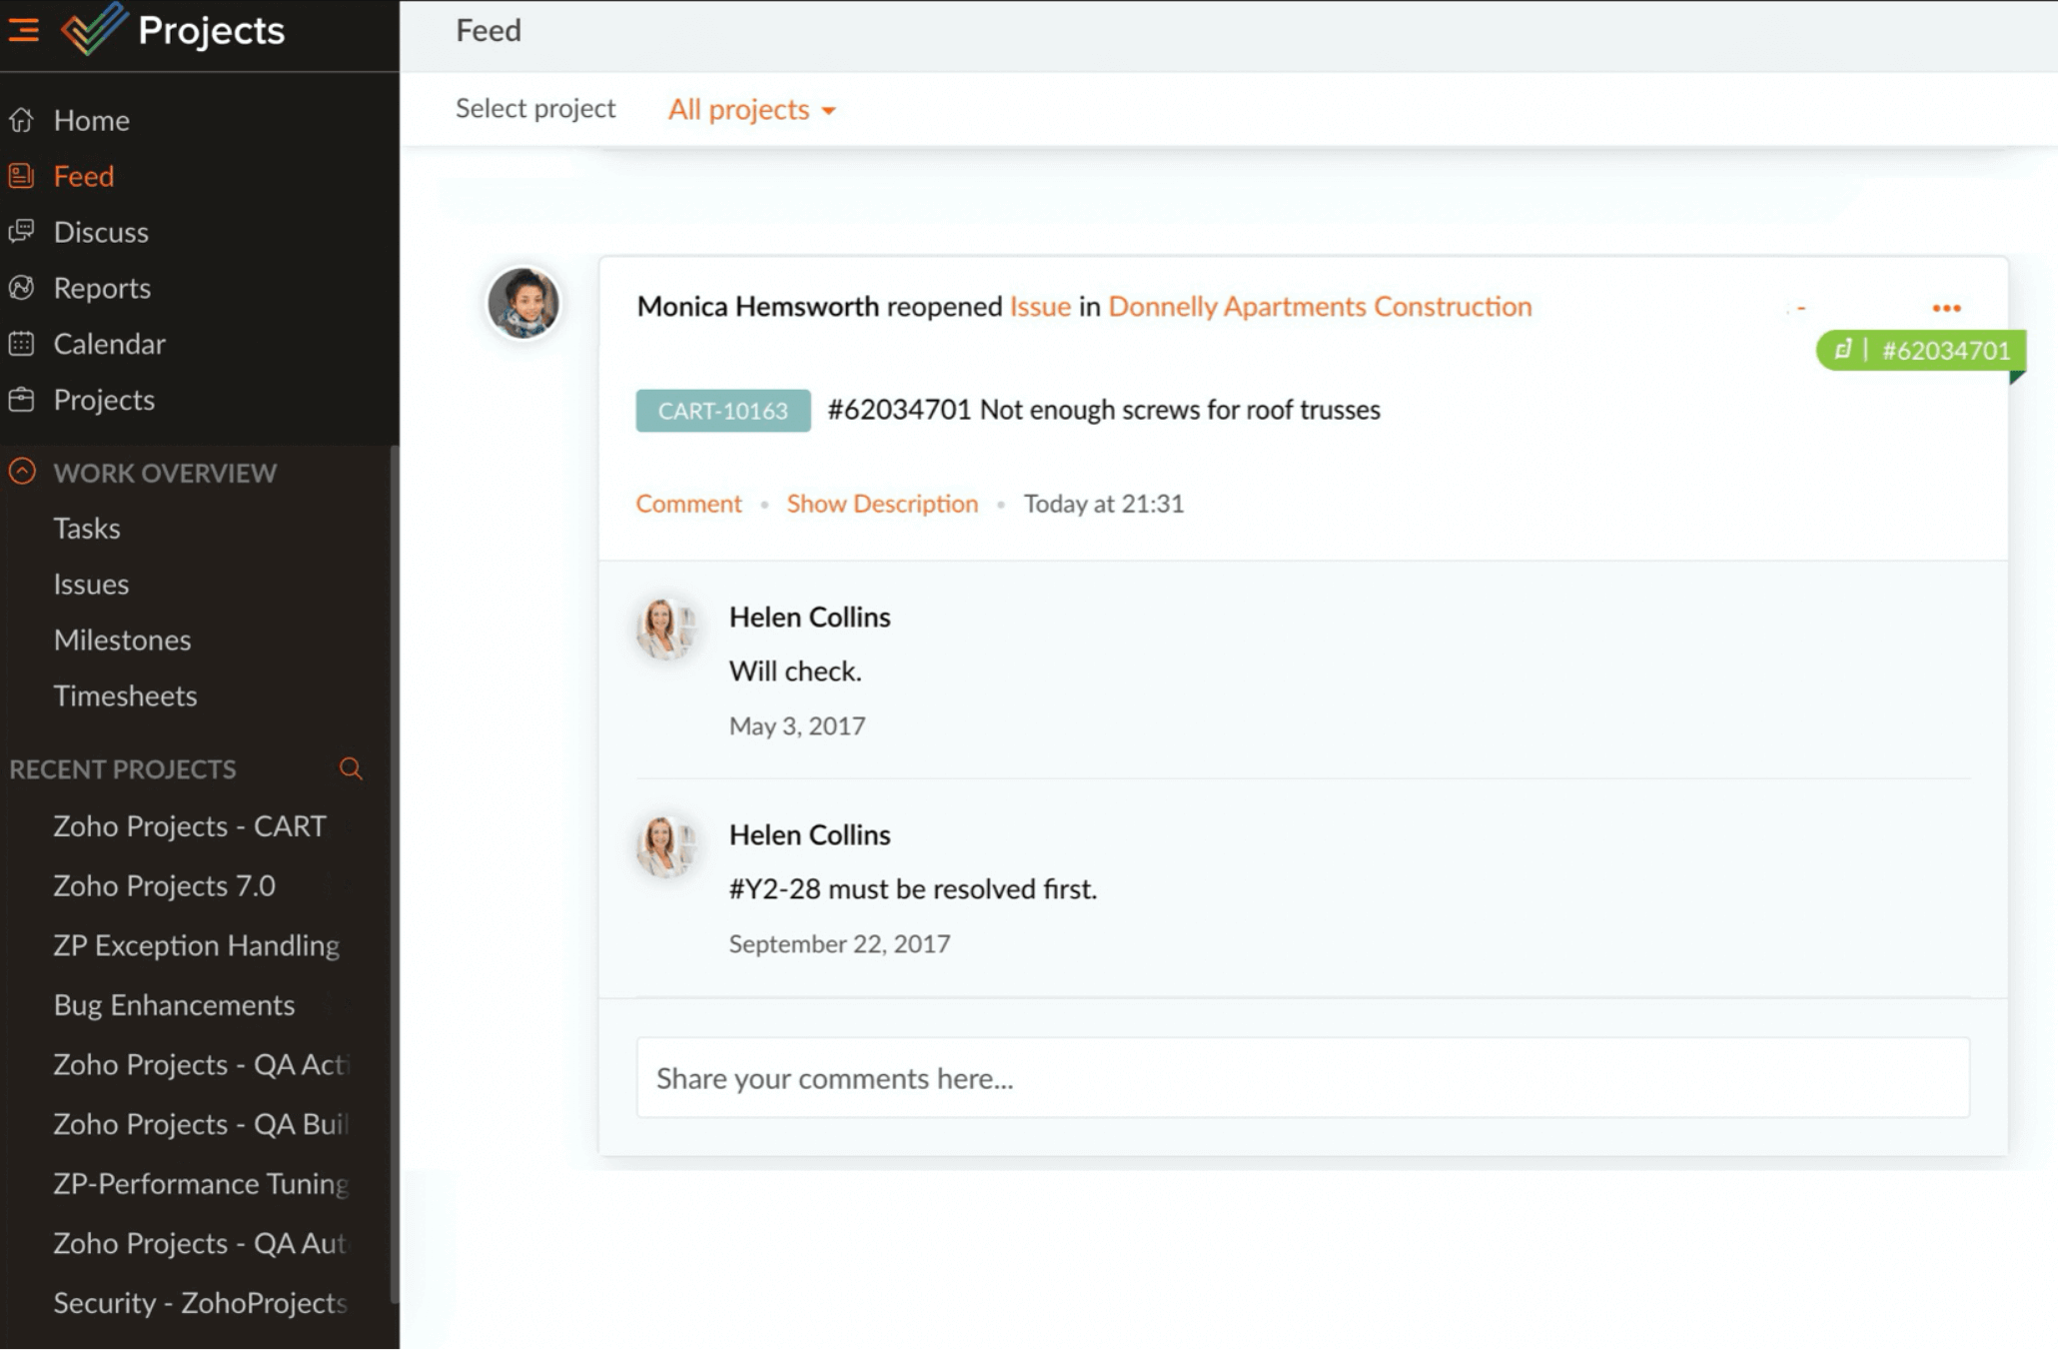Click the 'Will check.' comment text
This screenshot has height=1350, width=2058.
(x=795, y=671)
